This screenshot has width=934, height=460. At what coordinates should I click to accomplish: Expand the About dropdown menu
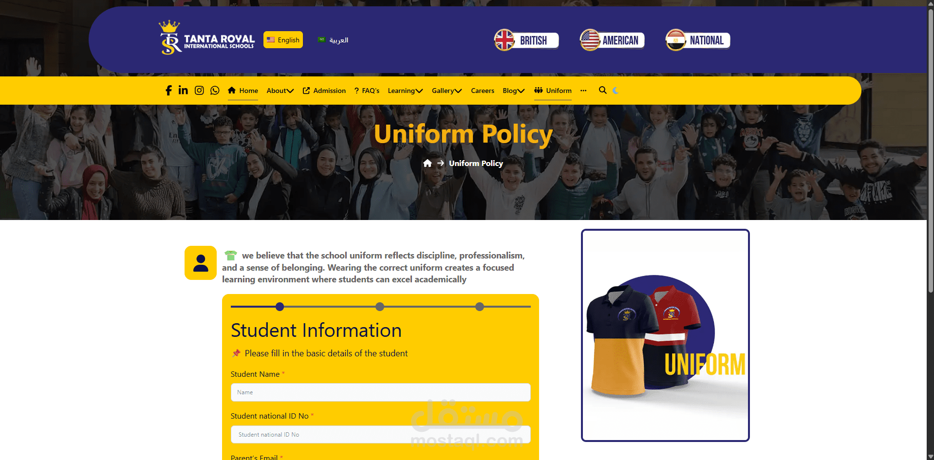click(280, 91)
